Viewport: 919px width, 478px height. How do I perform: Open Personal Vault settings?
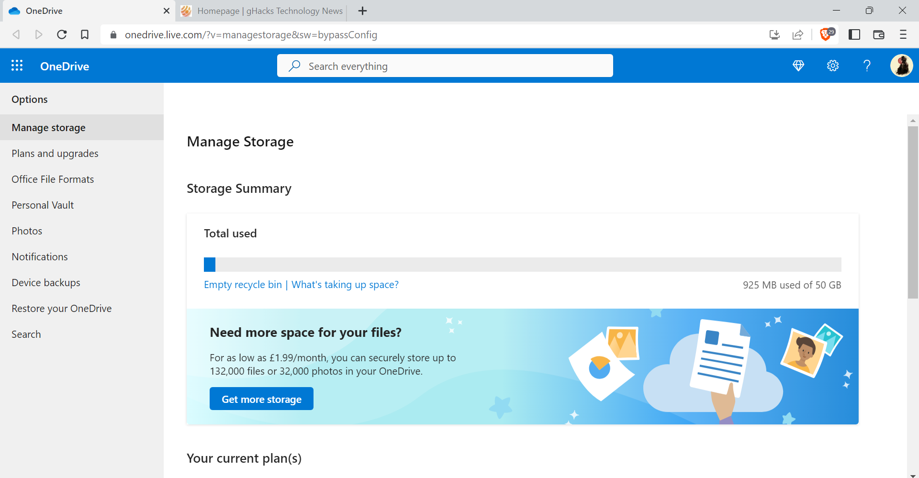point(42,205)
